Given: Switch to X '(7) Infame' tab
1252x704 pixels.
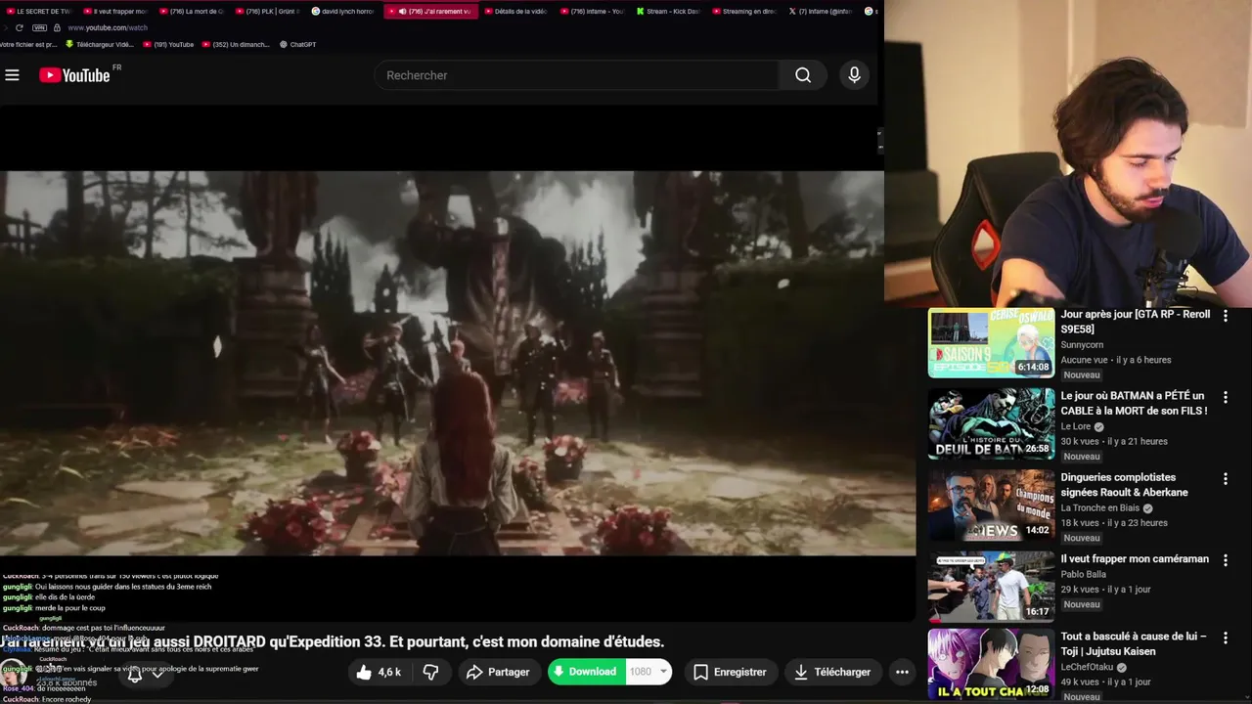Looking at the screenshot, I should pos(822,11).
